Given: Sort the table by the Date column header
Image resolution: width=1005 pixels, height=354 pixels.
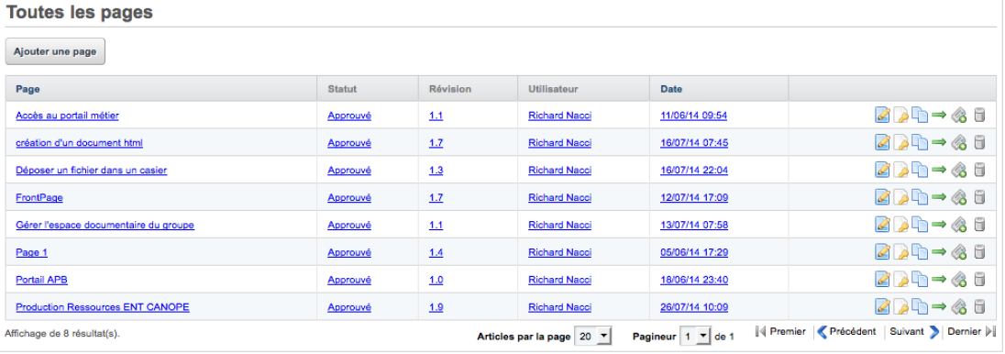Looking at the screenshot, I should point(671,88).
